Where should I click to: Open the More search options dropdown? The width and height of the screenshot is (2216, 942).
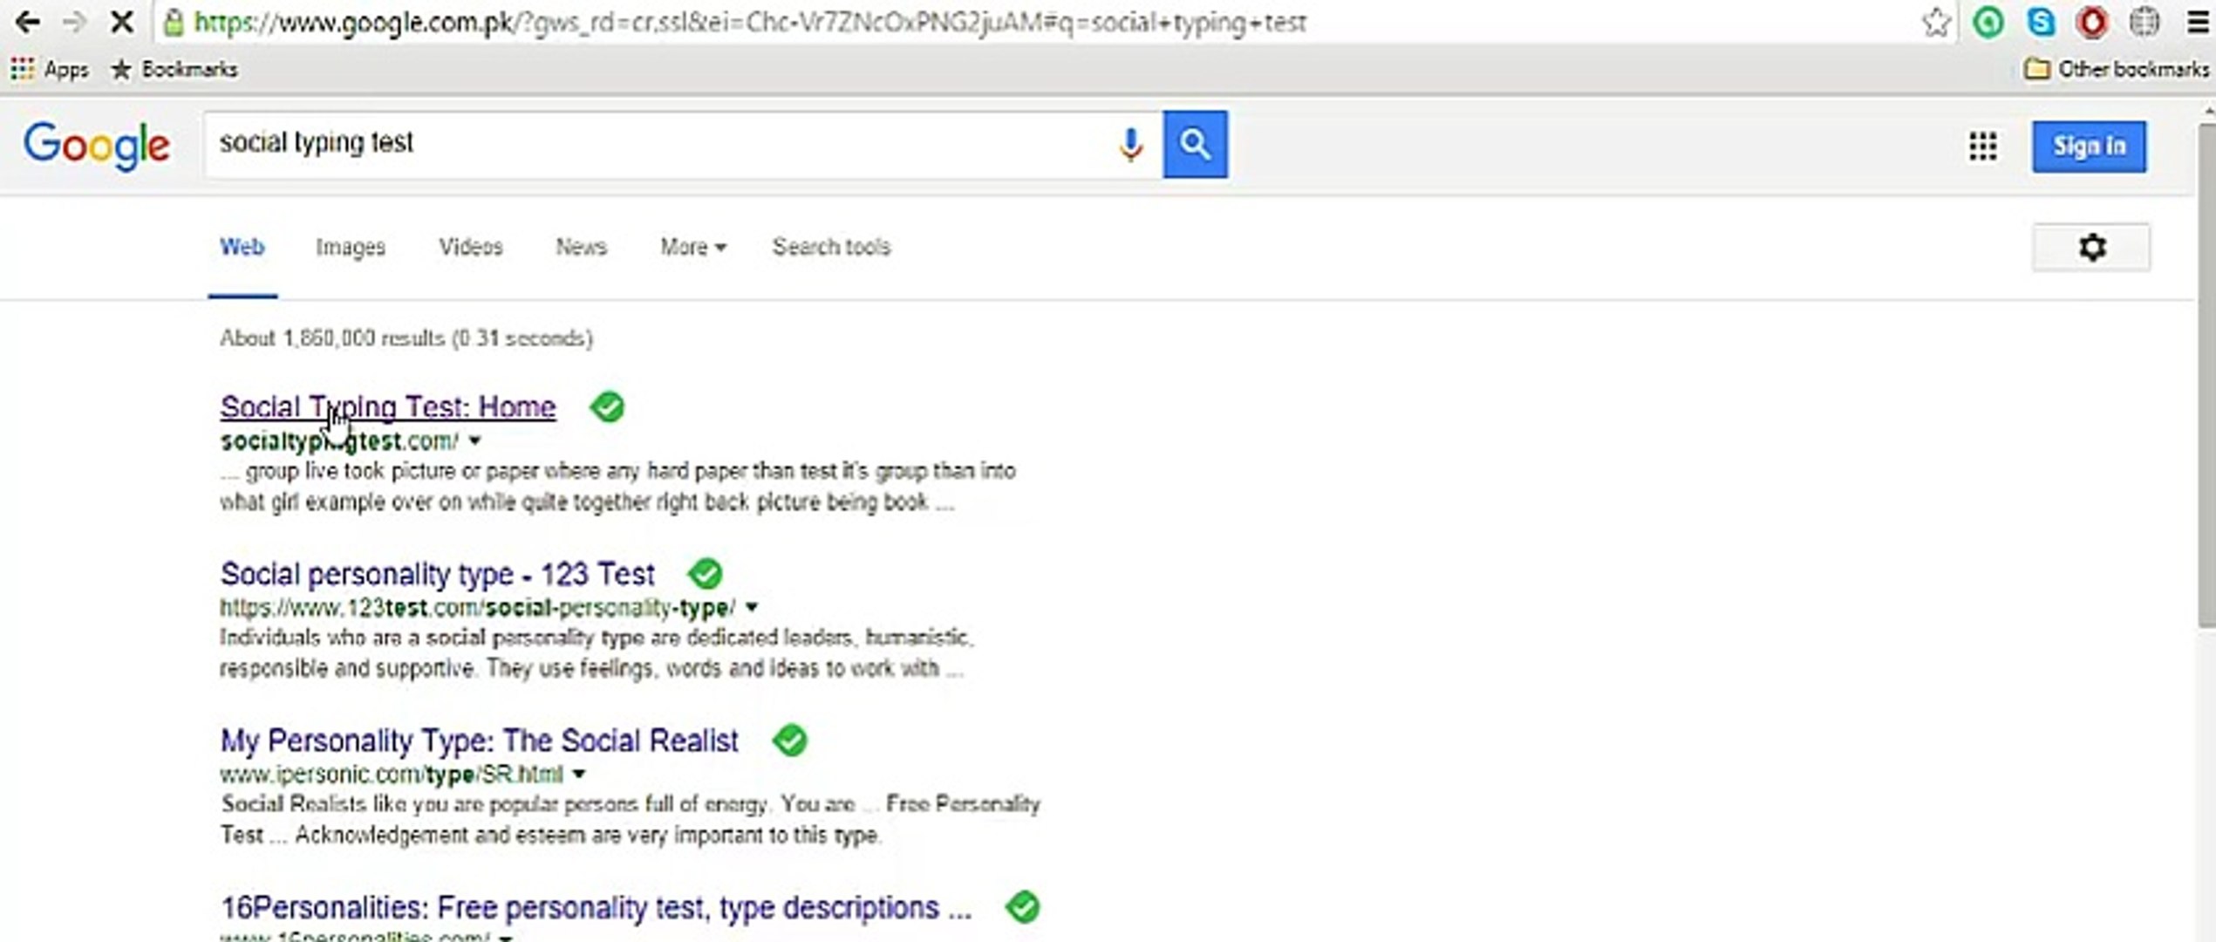click(692, 248)
